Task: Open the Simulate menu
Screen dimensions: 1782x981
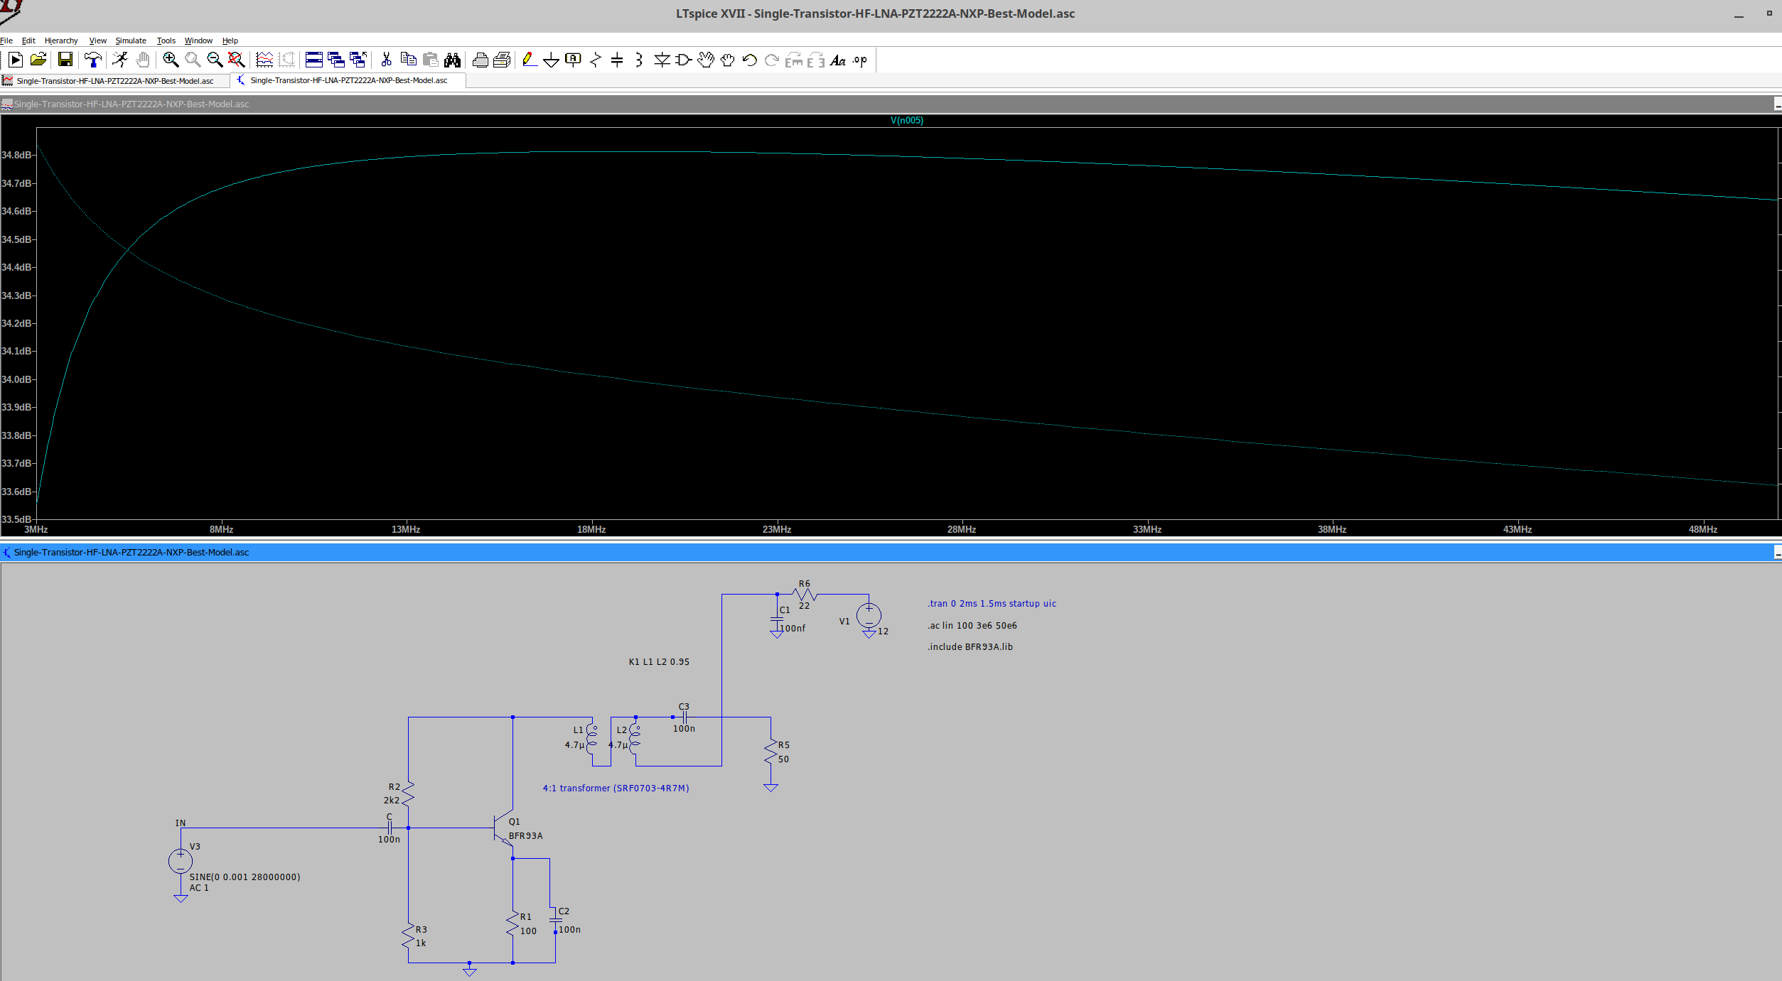Action: (x=131, y=40)
